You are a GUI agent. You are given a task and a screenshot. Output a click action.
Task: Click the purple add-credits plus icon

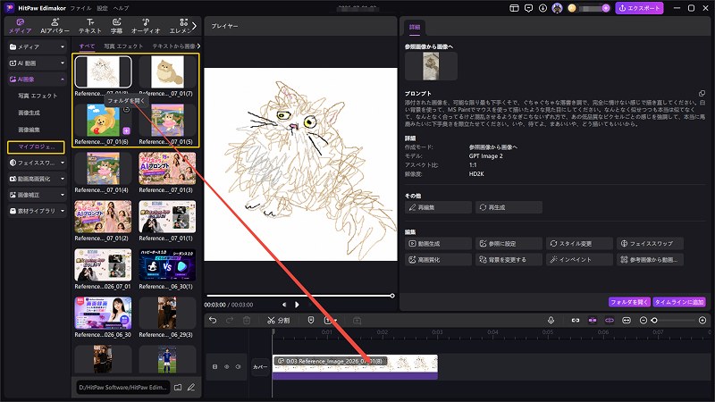pyautogui.click(x=606, y=8)
